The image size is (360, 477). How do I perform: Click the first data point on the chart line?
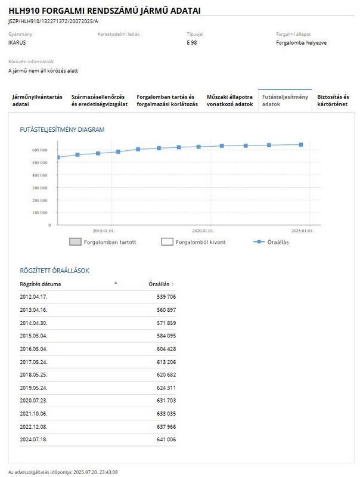58,157
